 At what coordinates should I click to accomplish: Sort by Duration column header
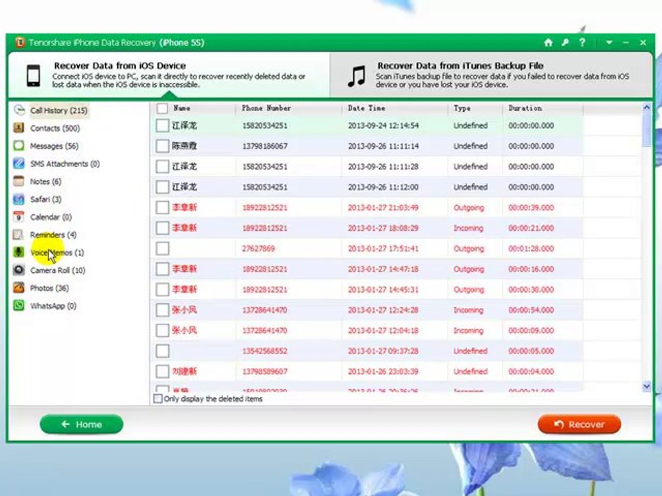525,108
